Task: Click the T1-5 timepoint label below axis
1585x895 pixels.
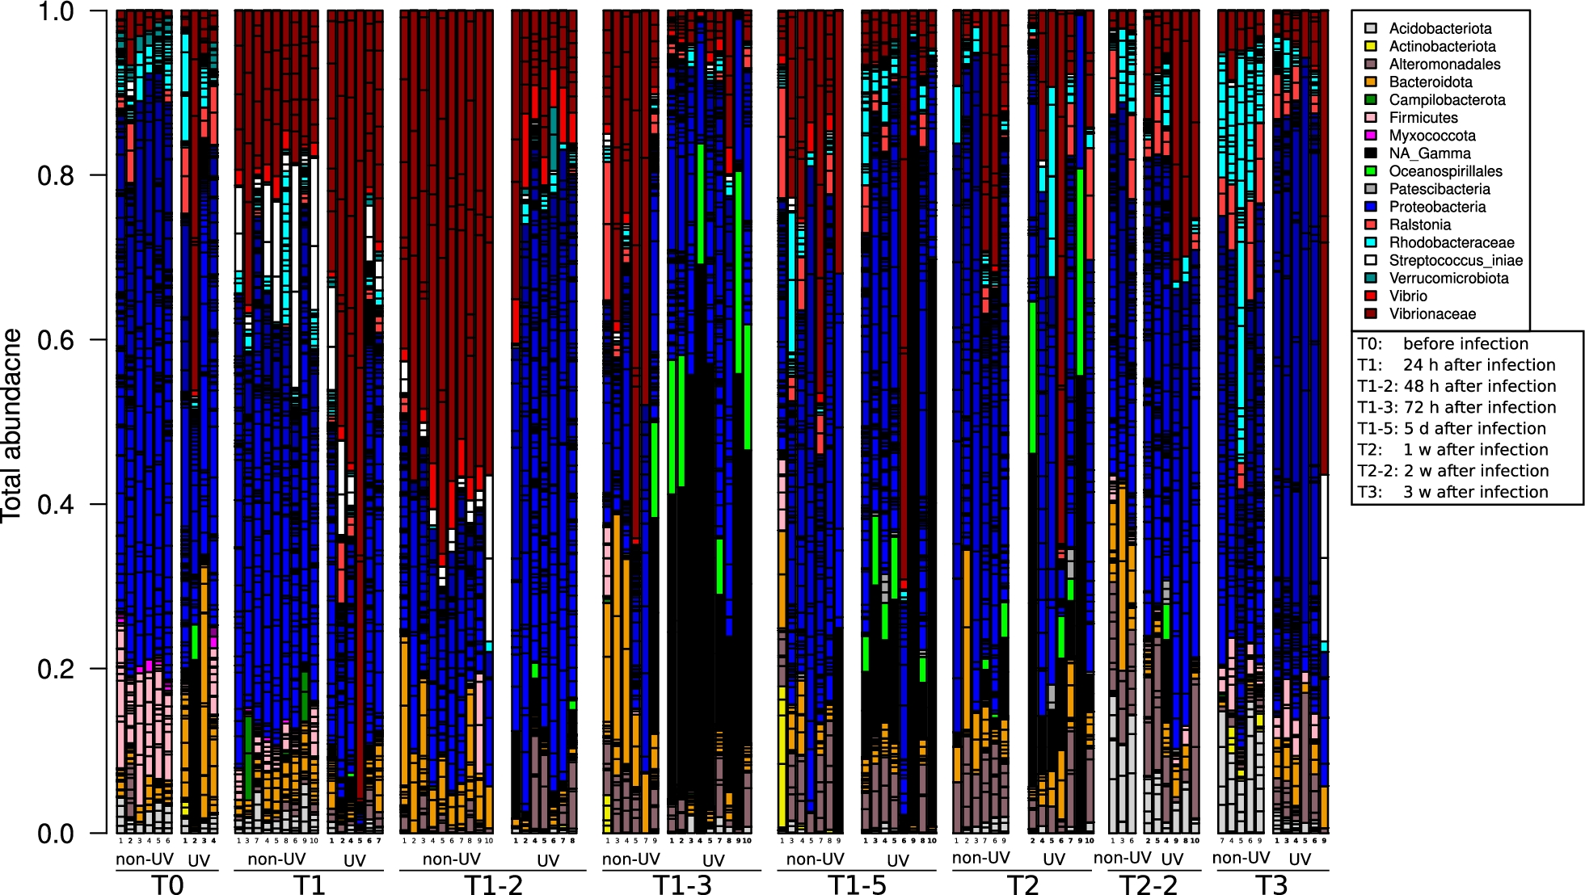Action: click(857, 884)
